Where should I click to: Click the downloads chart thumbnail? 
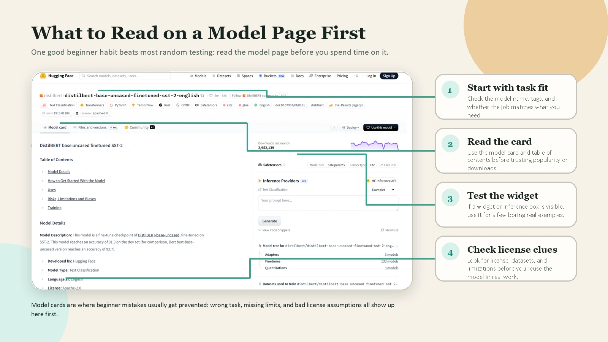[374, 145]
